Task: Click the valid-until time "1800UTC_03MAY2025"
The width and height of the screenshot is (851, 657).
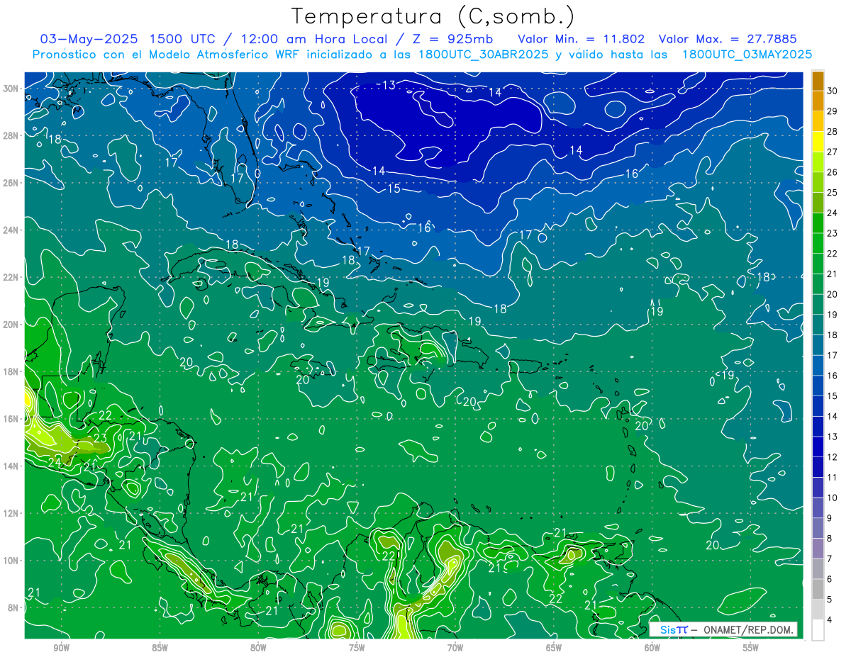Action: [x=746, y=55]
